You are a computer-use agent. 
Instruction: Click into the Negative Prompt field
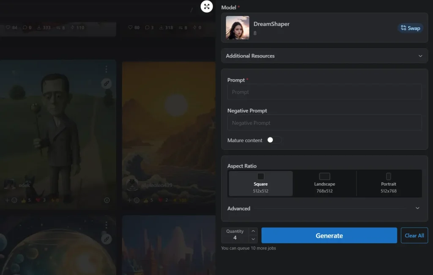point(324,123)
